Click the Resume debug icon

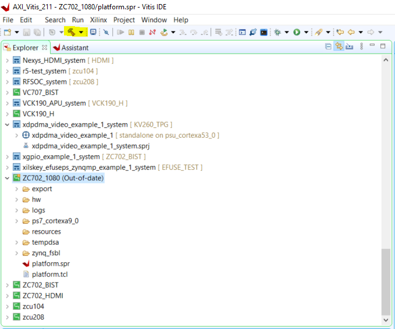[120, 32]
